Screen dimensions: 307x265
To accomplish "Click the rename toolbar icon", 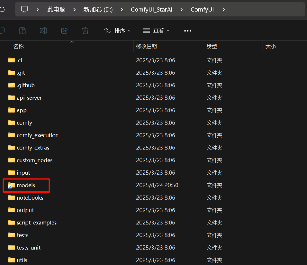I will click(43, 31).
